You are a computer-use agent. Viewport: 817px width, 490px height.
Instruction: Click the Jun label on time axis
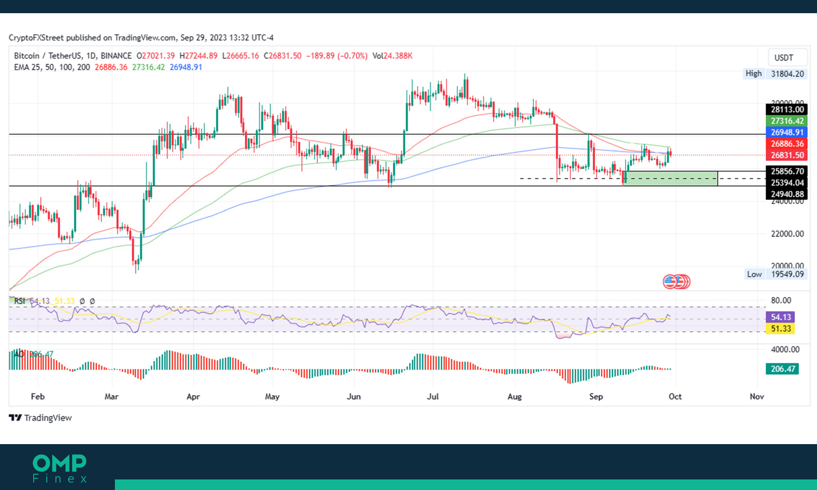point(354,397)
